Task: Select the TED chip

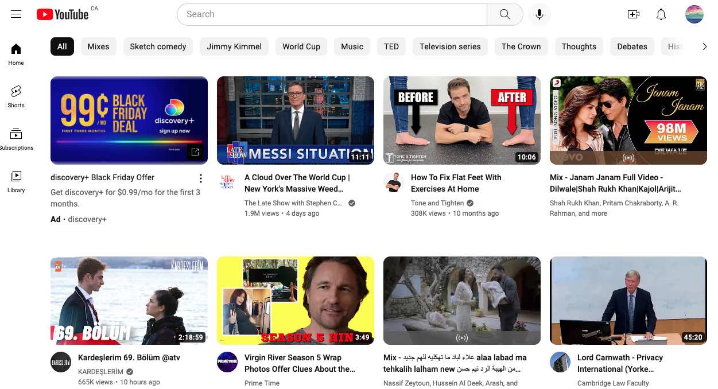Action: [x=391, y=46]
